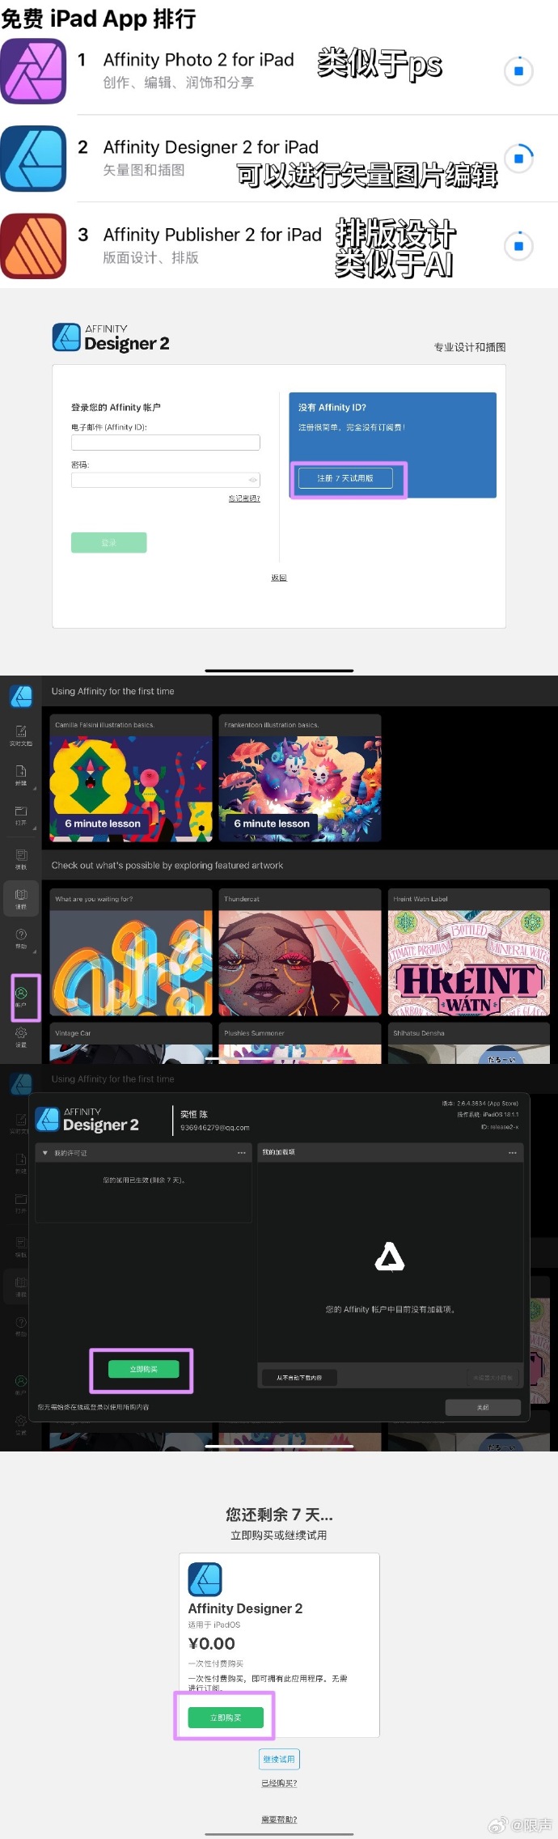Open the 我的加载项 panel ellipsis menu

pos(512,1153)
